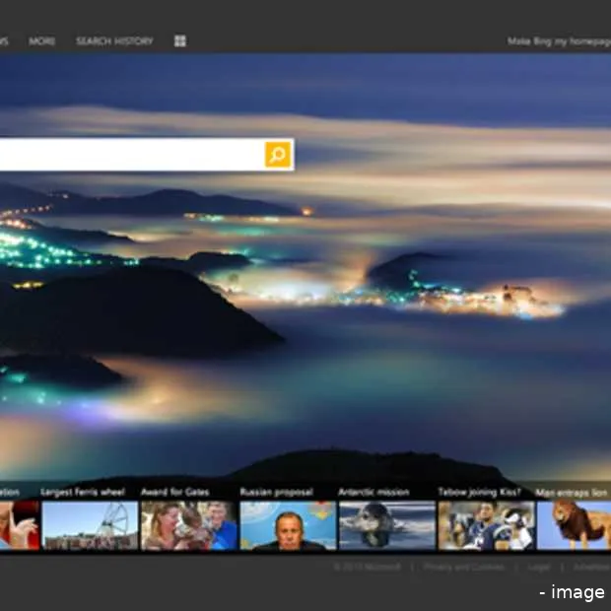The width and height of the screenshot is (611, 611).
Task: Focus the Bing search input field
Action: point(128,155)
